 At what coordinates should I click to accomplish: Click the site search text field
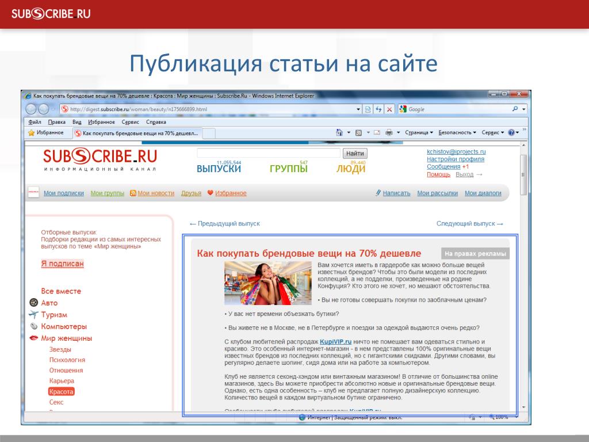coord(269,153)
